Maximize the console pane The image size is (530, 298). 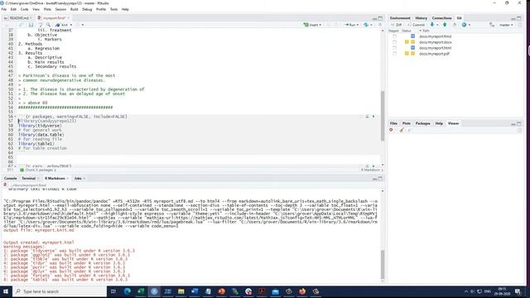tap(381, 179)
